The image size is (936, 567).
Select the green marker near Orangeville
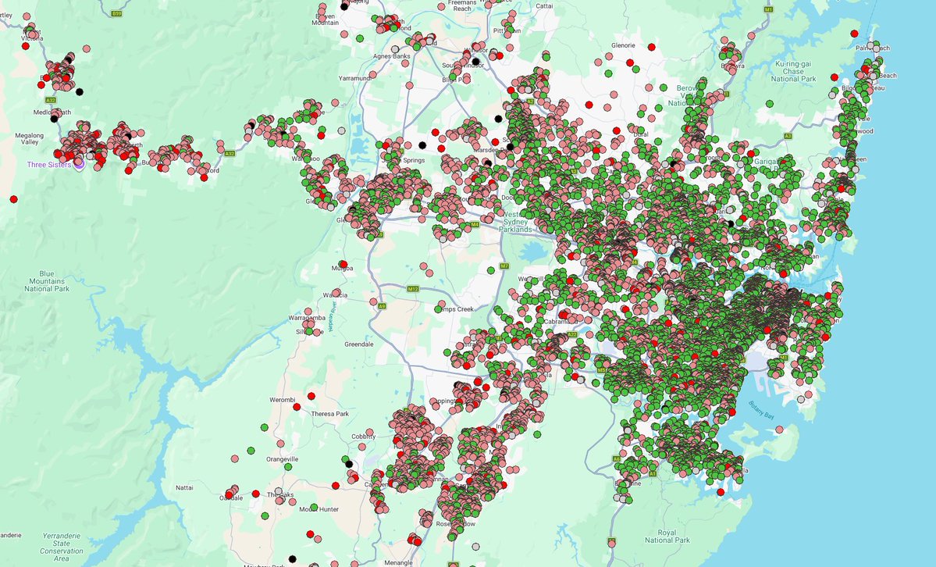point(288,466)
